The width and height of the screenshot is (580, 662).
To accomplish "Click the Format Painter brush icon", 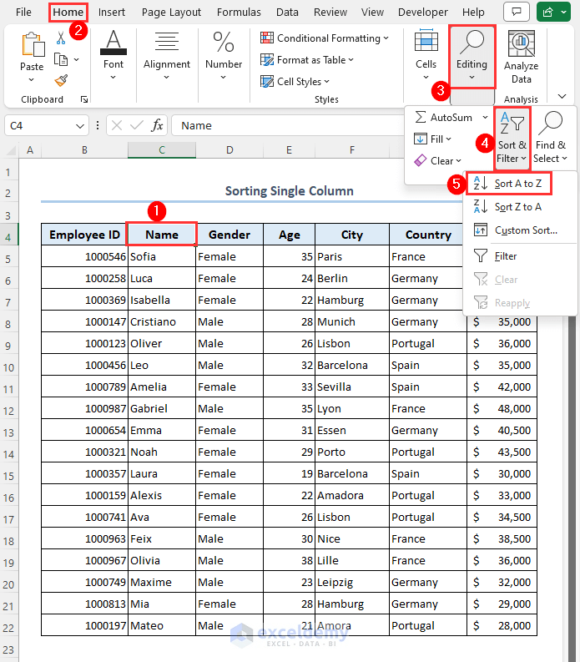I will 61,80.
